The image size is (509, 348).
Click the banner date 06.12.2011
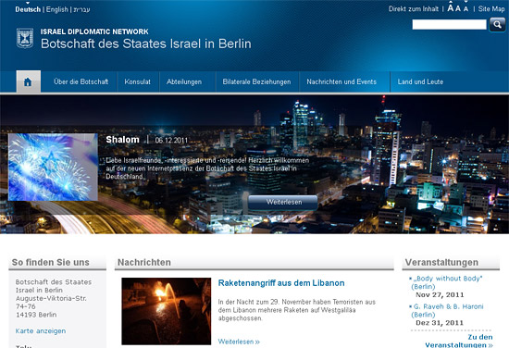click(171, 141)
